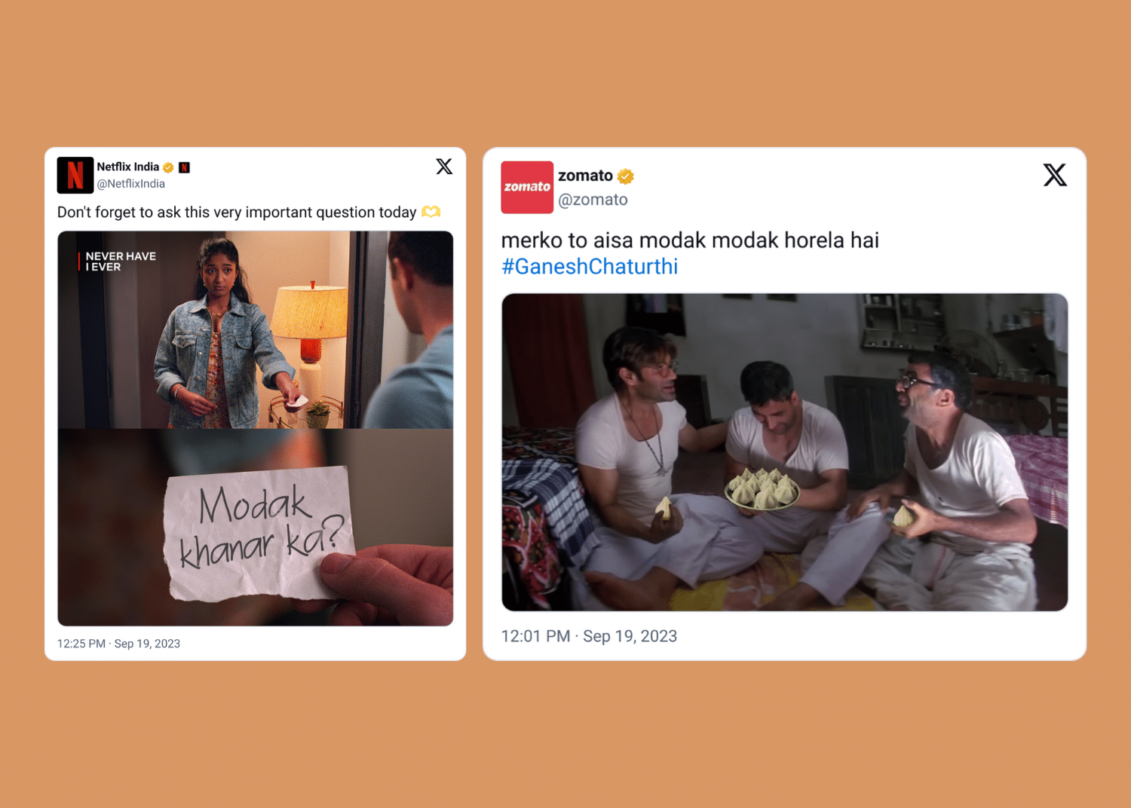Click the Netflix affiliate badge icon
Screen dimensions: 1131x808
pyautogui.click(x=184, y=167)
